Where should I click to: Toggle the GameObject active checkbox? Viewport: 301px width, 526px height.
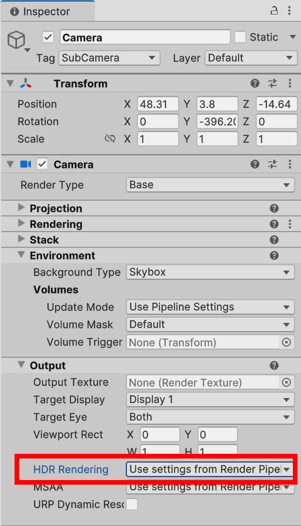click(48, 37)
